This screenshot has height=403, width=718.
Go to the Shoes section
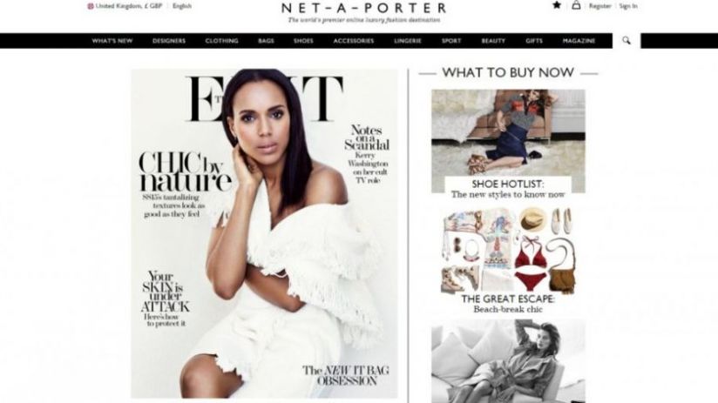click(303, 41)
